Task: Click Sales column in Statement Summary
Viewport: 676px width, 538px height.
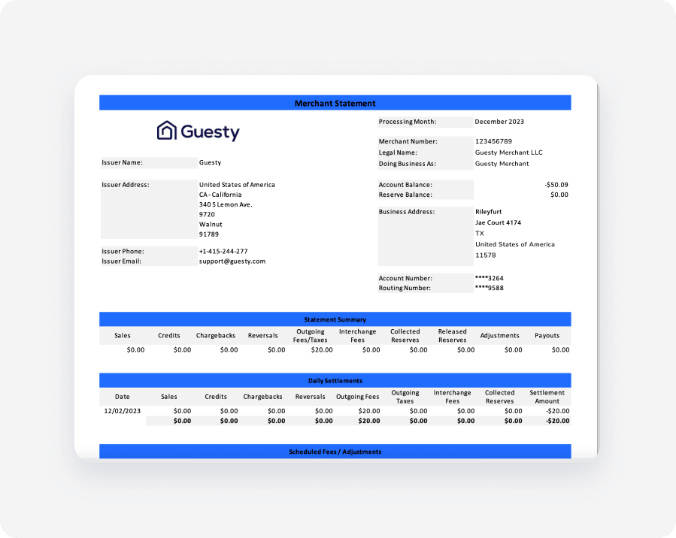Action: click(x=123, y=336)
